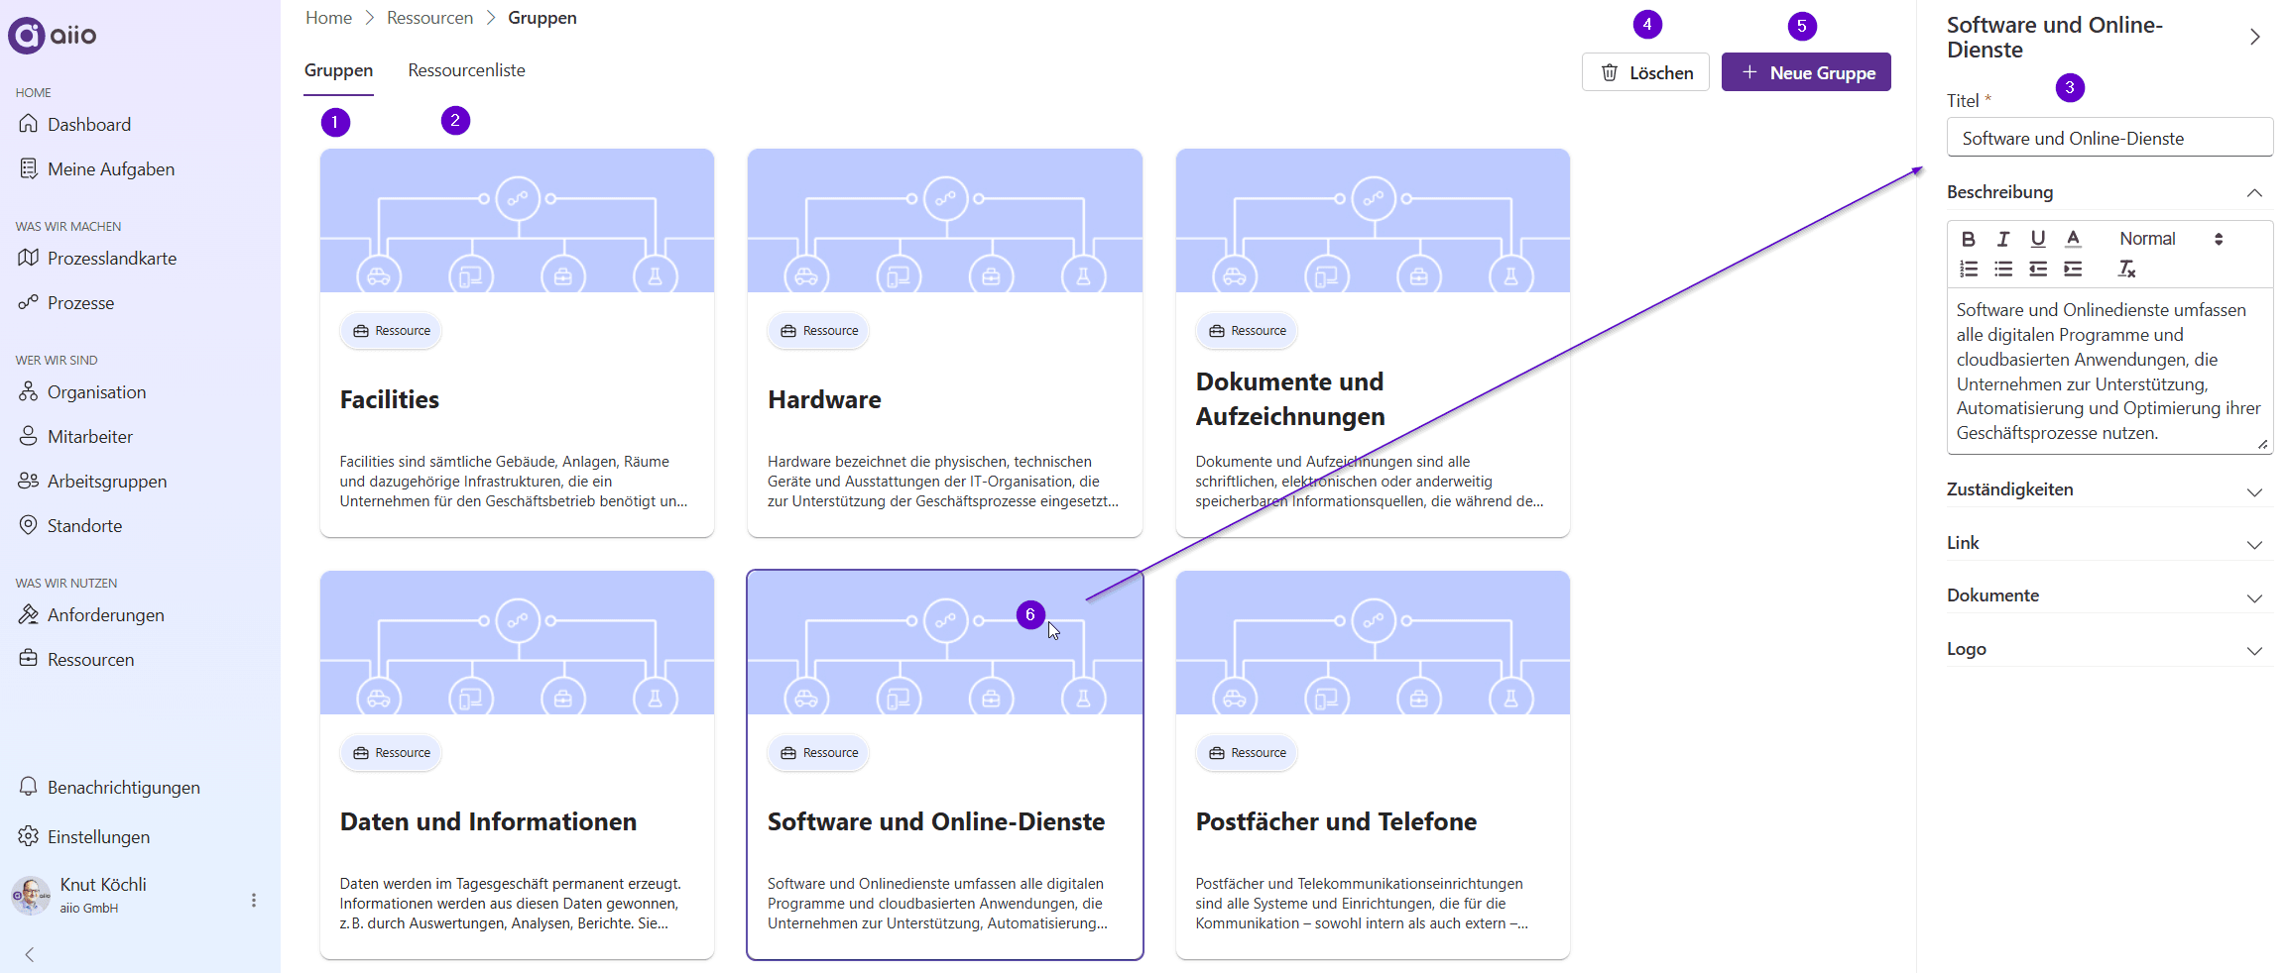
Task: Collapse the Beschreibung section
Action: pos(2254,192)
